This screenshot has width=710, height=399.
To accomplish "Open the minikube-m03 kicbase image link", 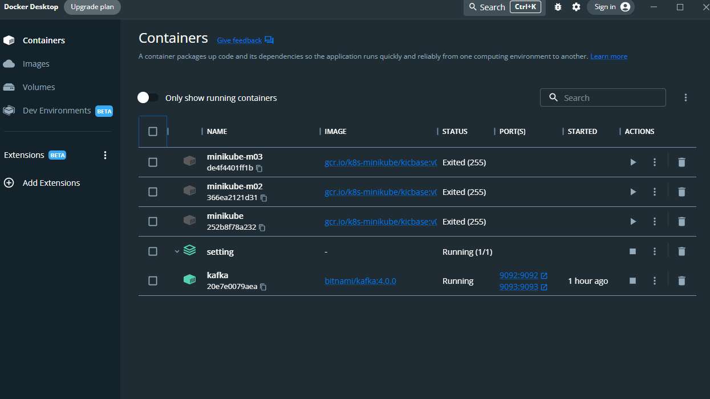I will pyautogui.click(x=380, y=162).
